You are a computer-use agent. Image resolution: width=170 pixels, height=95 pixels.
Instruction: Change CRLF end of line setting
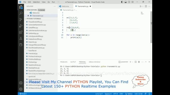[121, 94]
